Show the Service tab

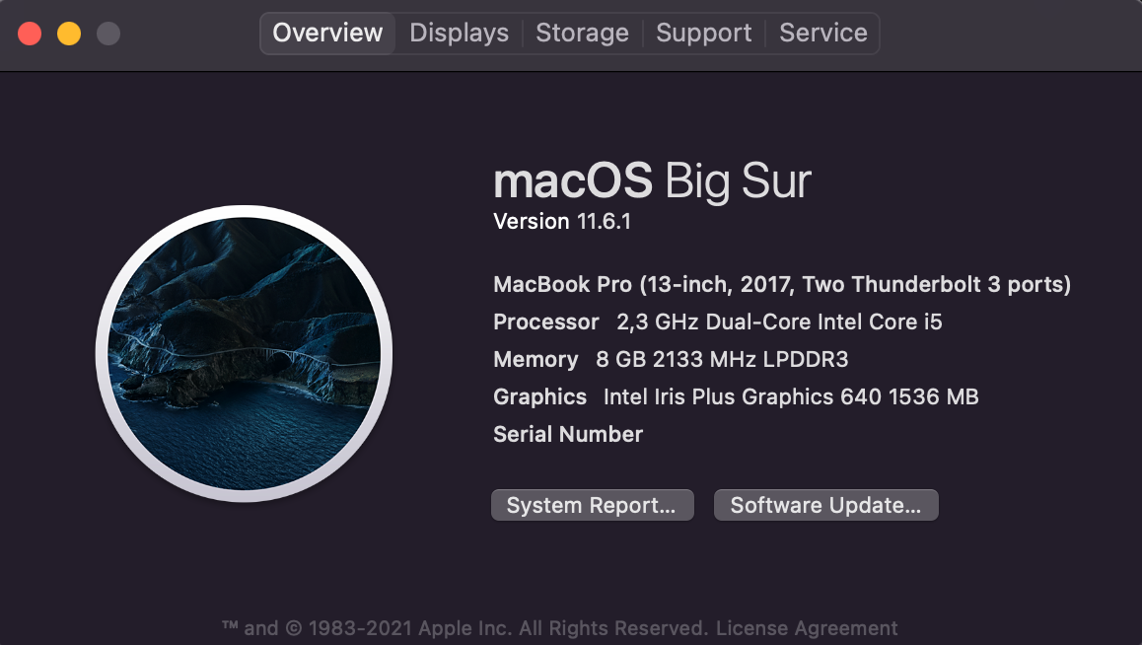click(822, 33)
